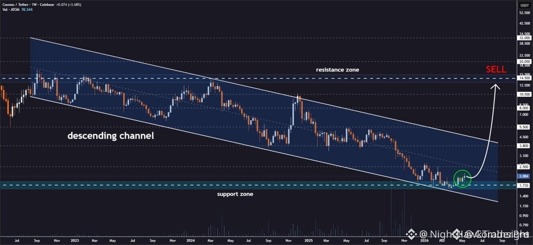Click the 14.500 price level label
Viewport: 533px width, 245px height.
point(524,78)
